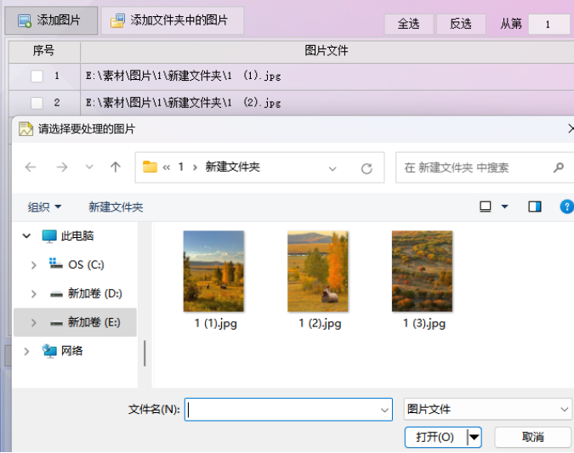The width and height of the screenshot is (574, 453).
Task: Click the folder icon in address bar
Action: [150, 167]
